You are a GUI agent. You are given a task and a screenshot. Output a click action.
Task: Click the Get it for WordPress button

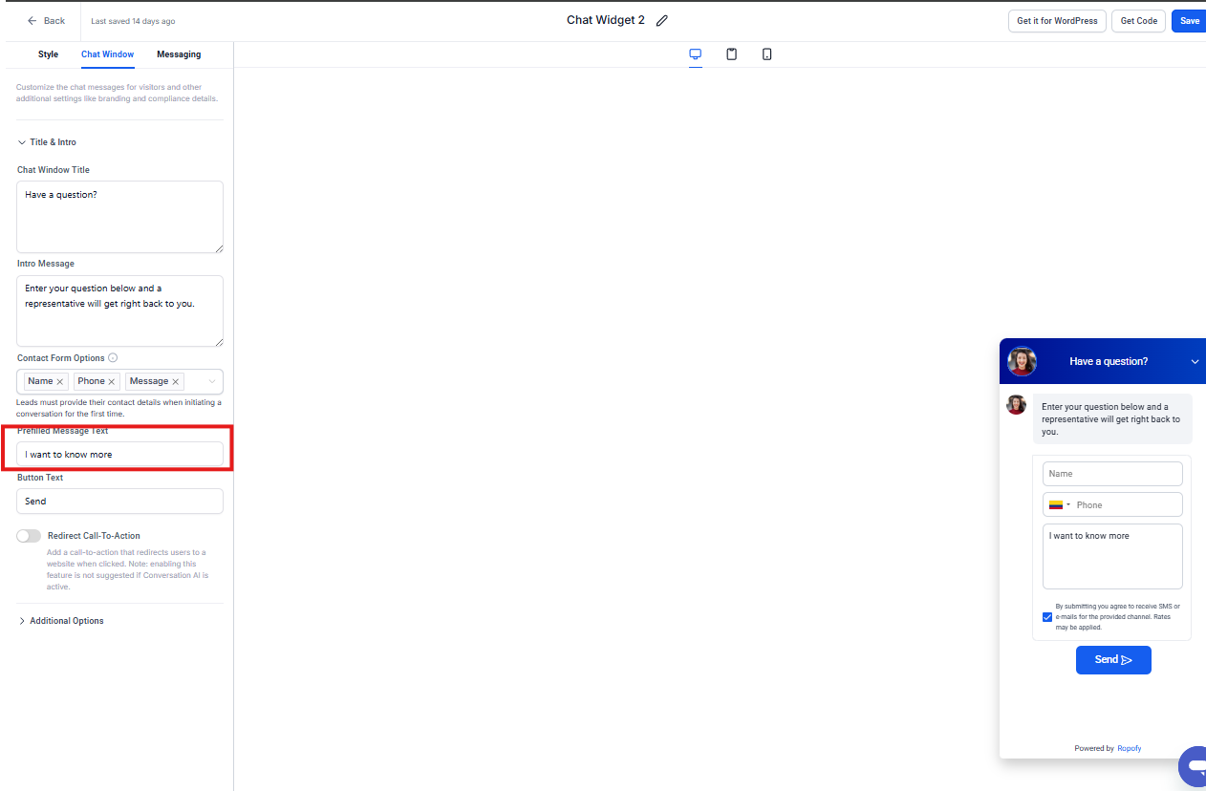point(1057,21)
